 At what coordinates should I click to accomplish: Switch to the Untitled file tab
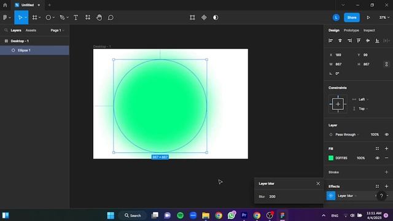pos(27,5)
